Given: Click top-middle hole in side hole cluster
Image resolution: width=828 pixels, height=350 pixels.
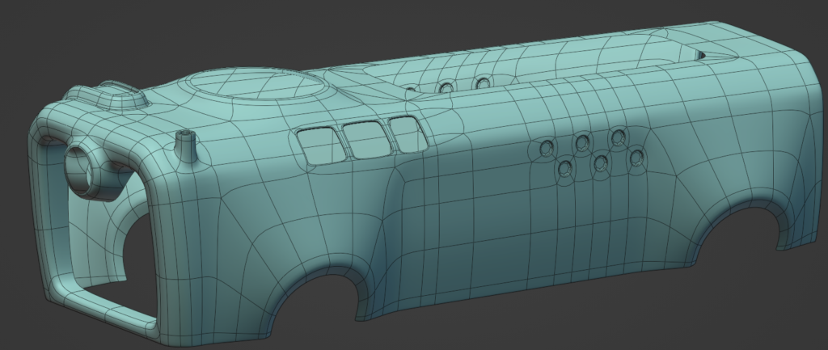Looking at the screenshot, I should [x=581, y=142].
